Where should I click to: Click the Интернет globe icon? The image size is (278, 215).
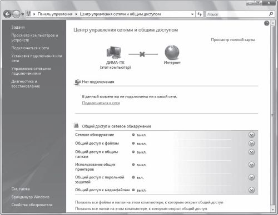(172, 52)
